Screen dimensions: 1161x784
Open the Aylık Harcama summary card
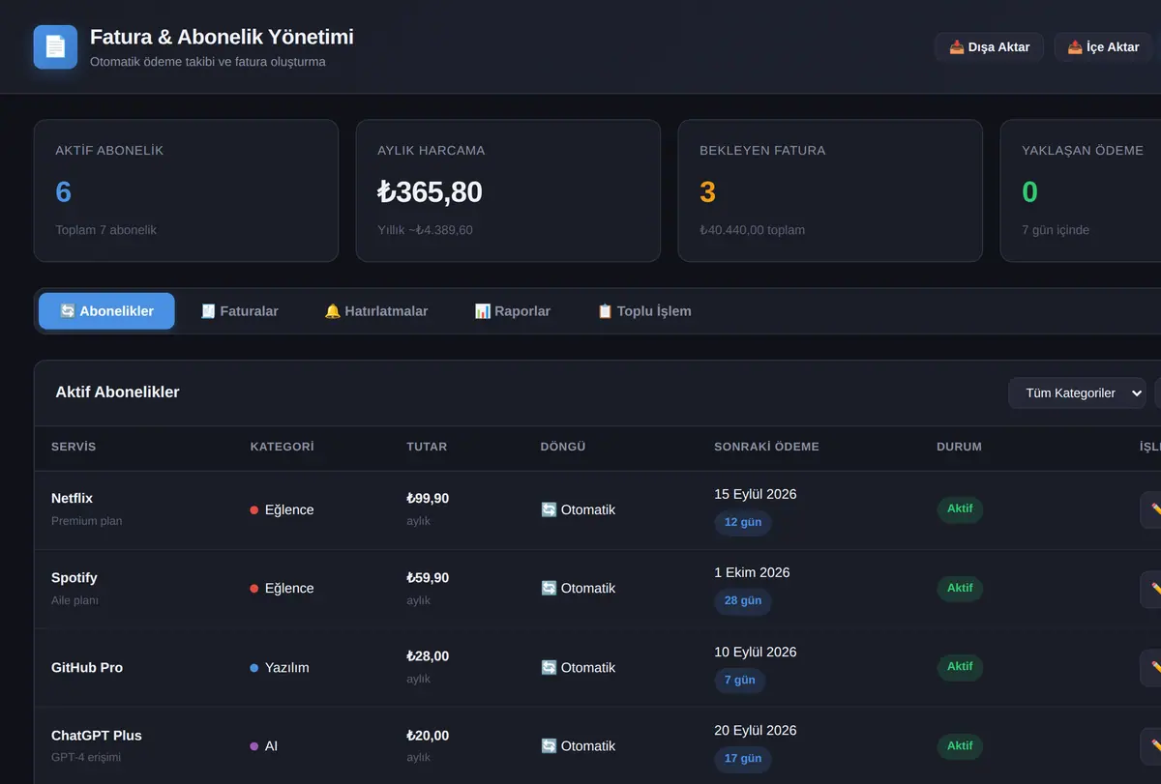(x=508, y=190)
